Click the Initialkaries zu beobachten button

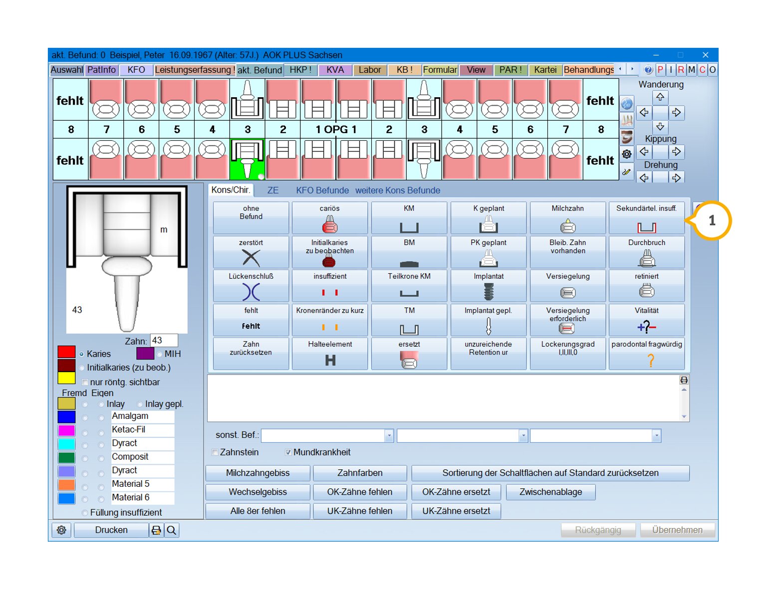[330, 252]
